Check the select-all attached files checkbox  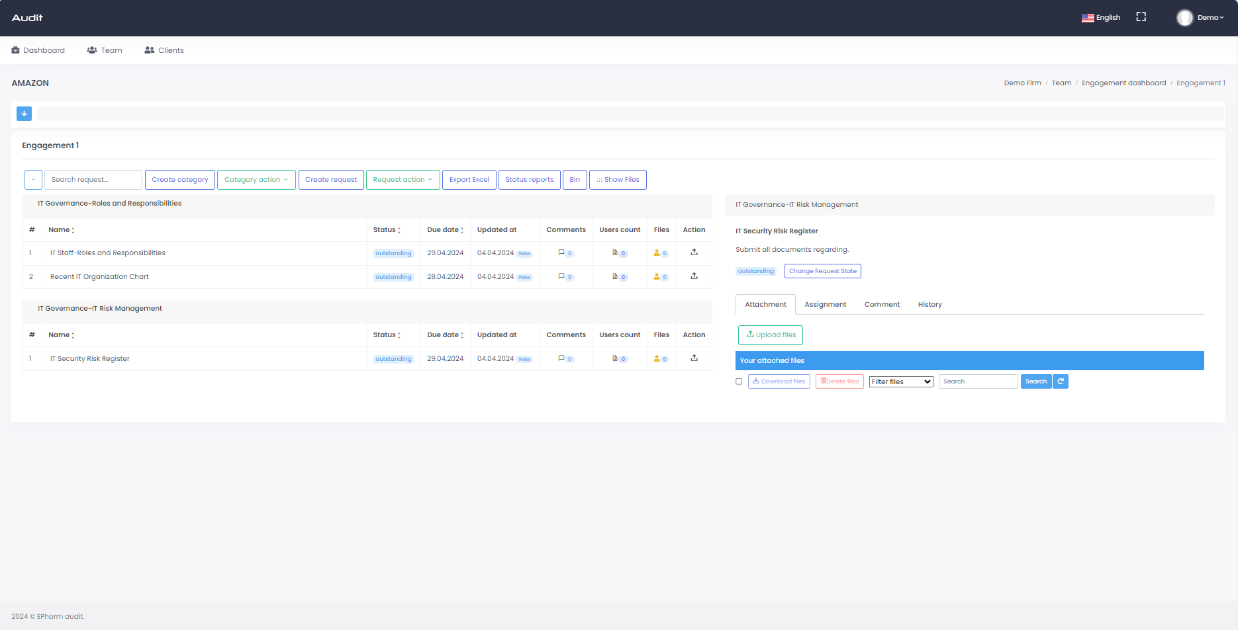[739, 381]
